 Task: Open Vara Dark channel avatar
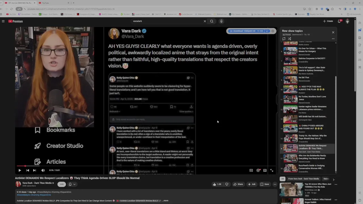[18, 184]
